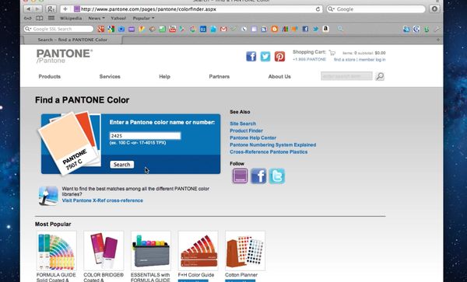Image resolution: width=467 pixels, height=282 pixels.
Task: Click the Search button in color finder
Action: 122,165
